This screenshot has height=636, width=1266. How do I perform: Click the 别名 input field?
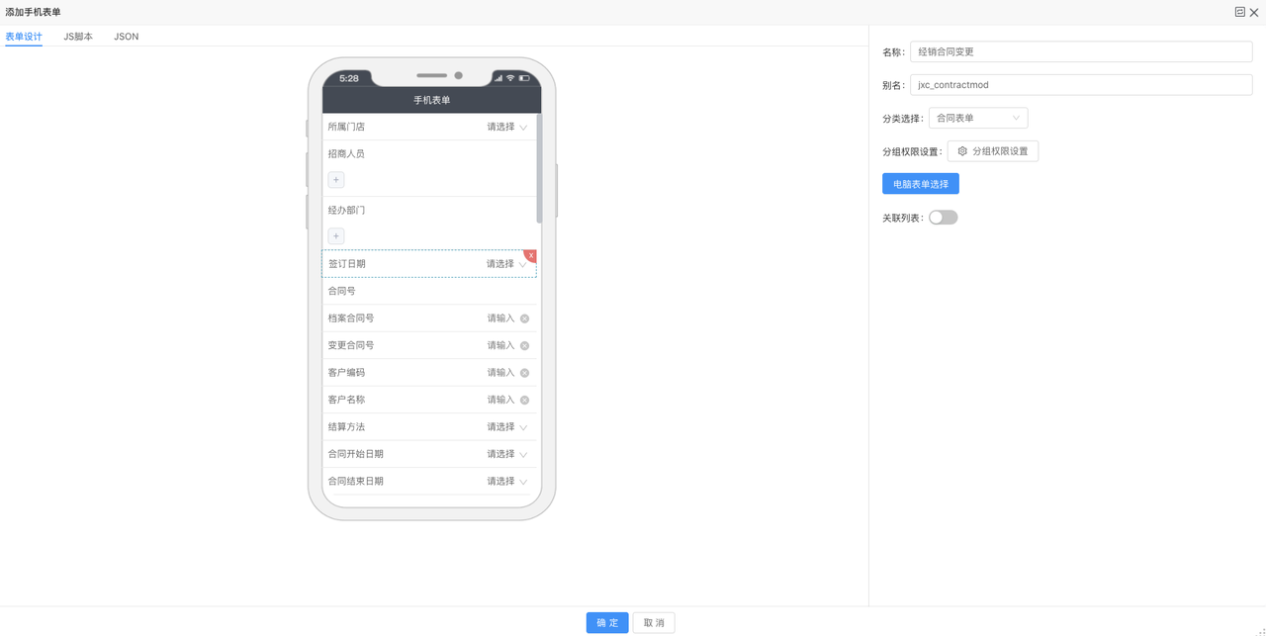tap(1081, 85)
